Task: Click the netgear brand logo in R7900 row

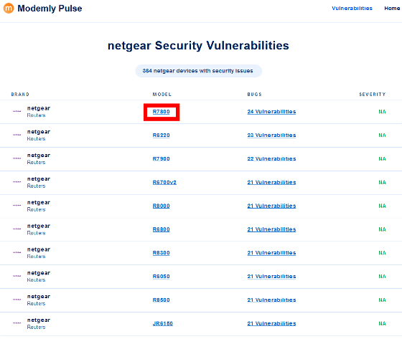Action: 17,158
